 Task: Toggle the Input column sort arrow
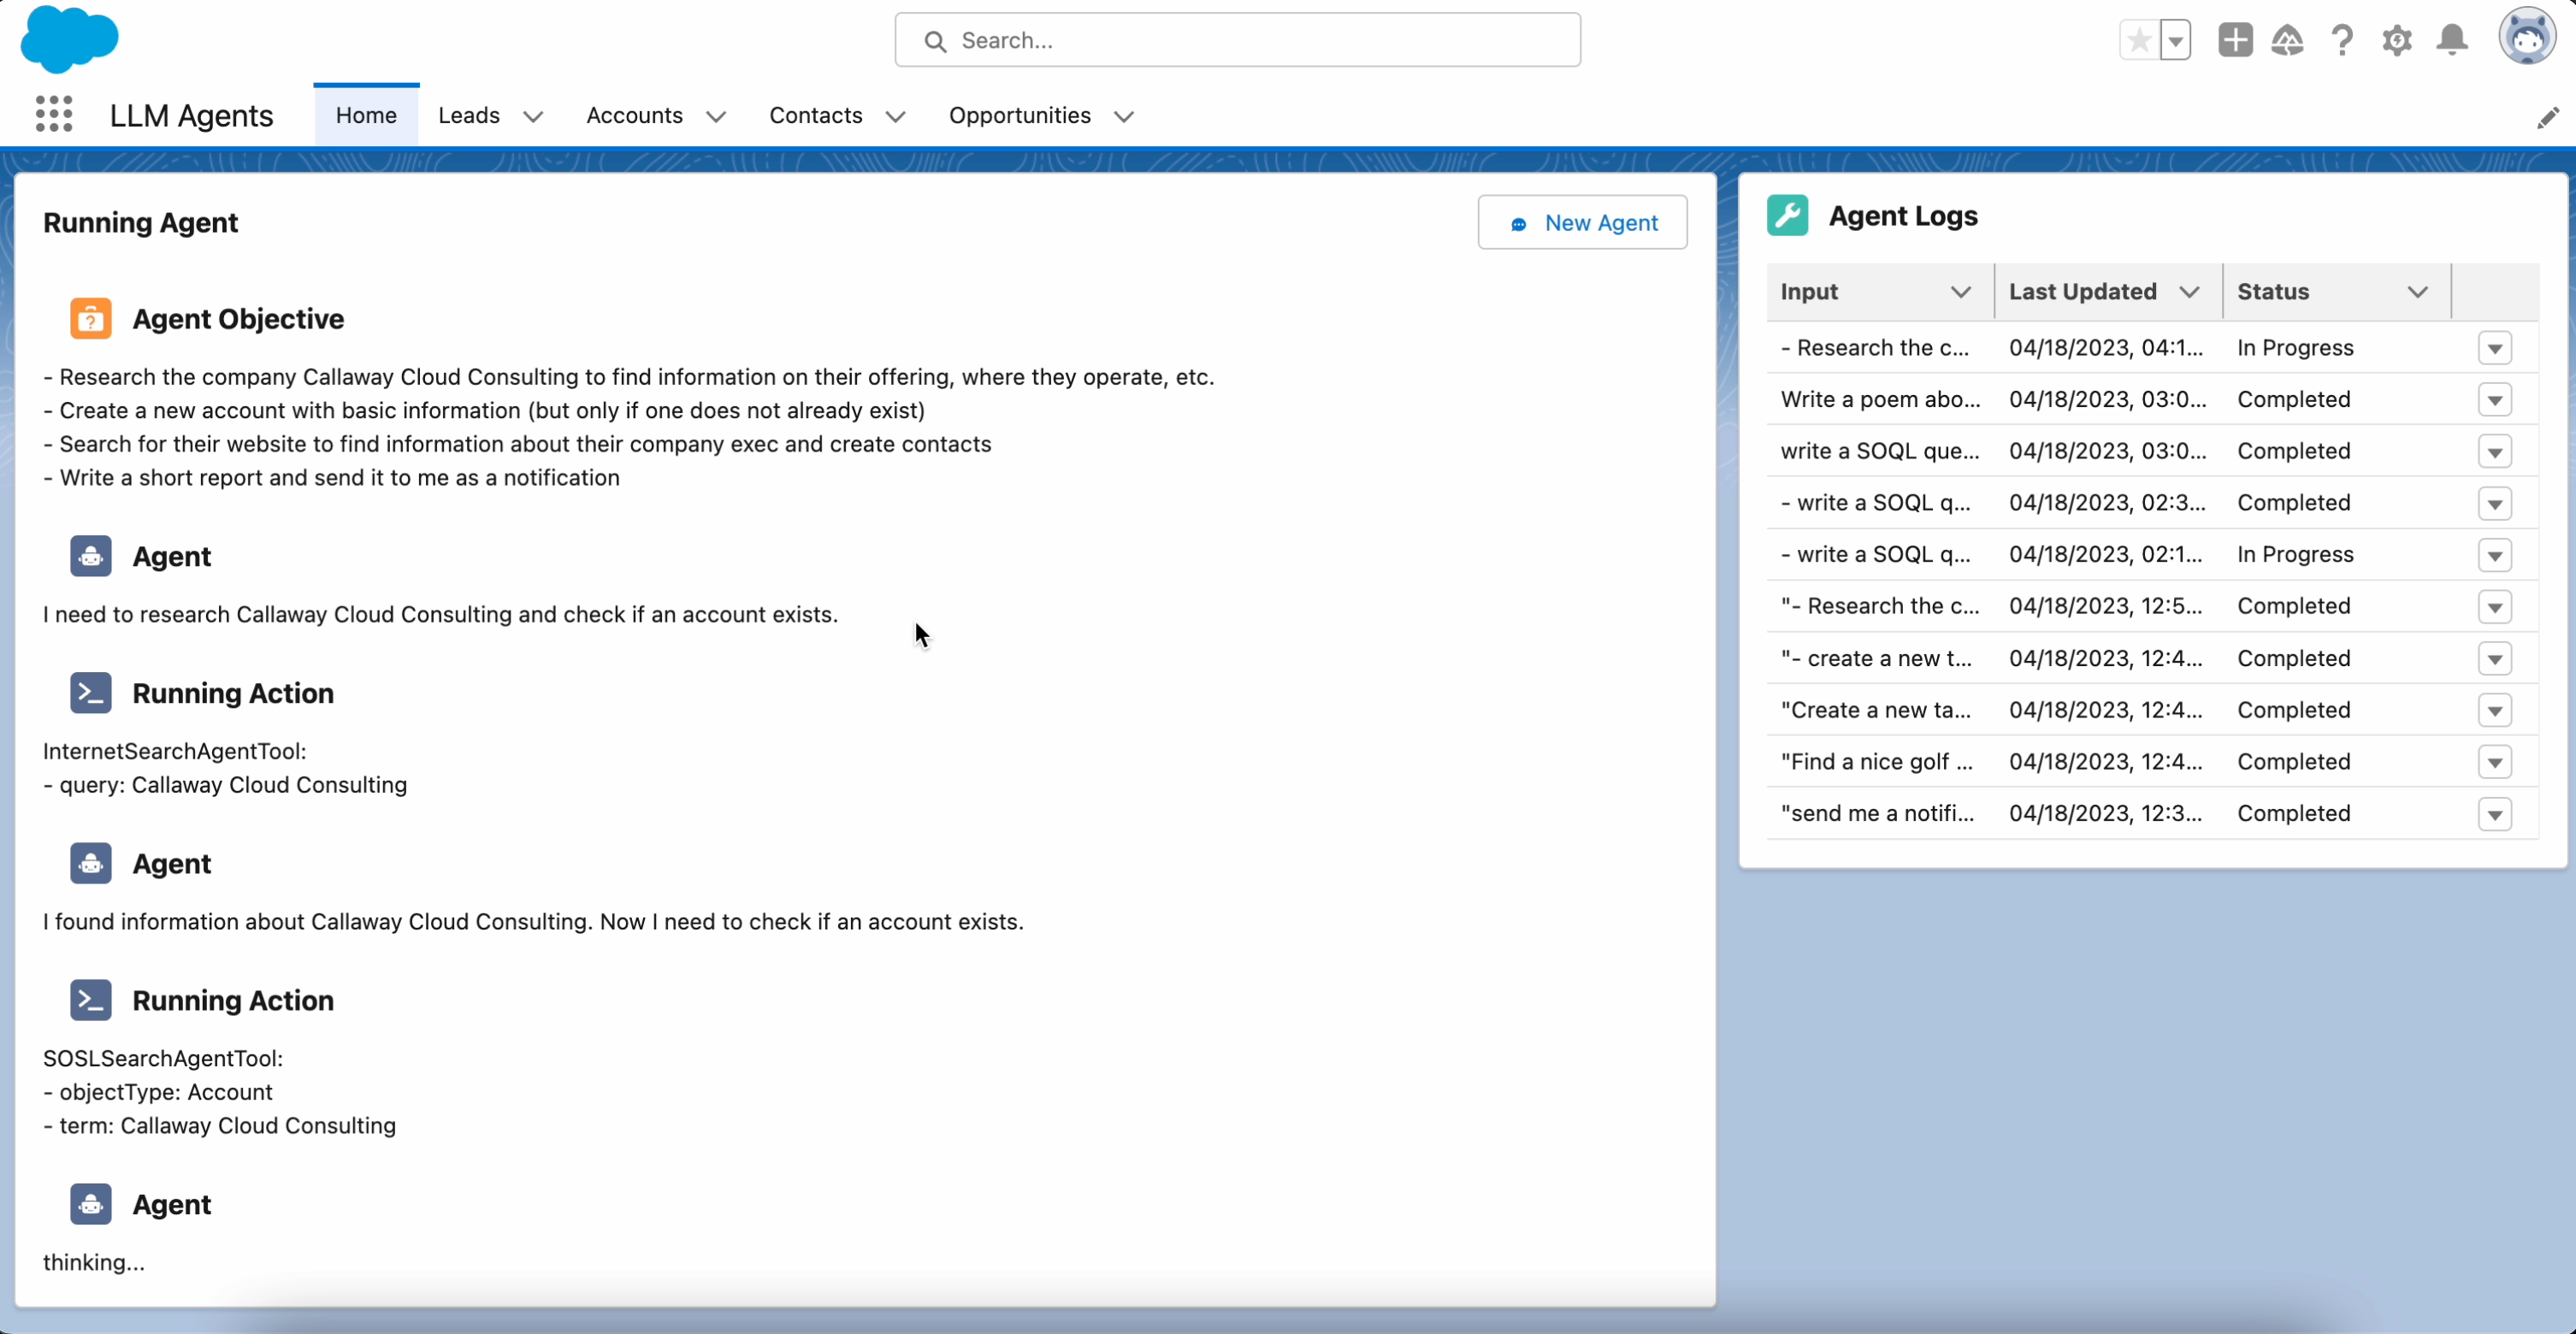1959,292
